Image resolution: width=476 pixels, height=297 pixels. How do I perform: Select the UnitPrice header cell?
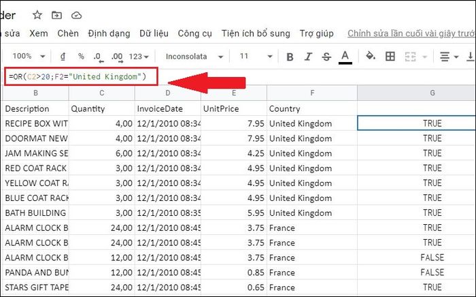click(x=234, y=108)
